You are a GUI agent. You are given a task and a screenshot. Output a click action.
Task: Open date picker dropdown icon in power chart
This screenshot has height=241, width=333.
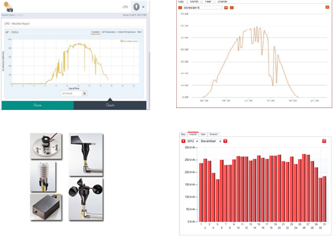226,8
